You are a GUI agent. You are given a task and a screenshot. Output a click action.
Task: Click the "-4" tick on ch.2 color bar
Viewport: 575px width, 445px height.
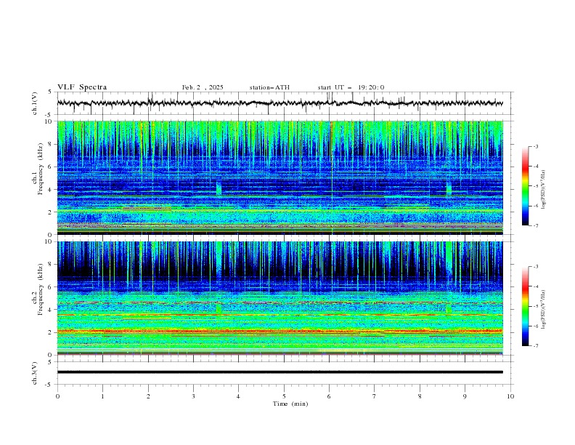tap(535, 286)
